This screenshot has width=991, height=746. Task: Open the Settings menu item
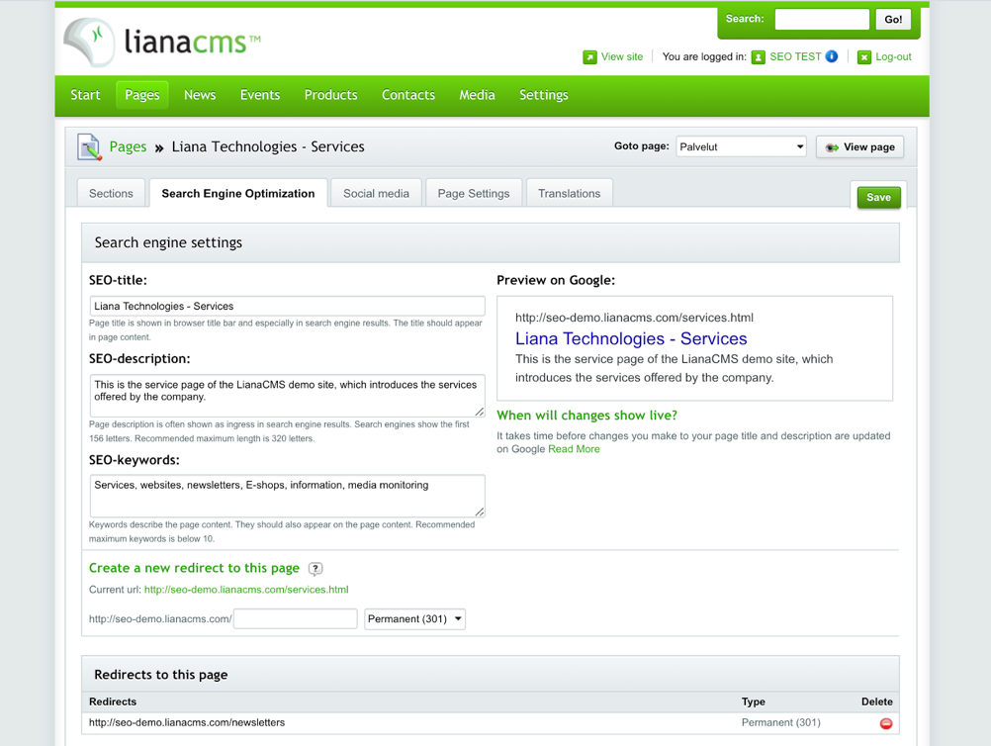click(544, 95)
